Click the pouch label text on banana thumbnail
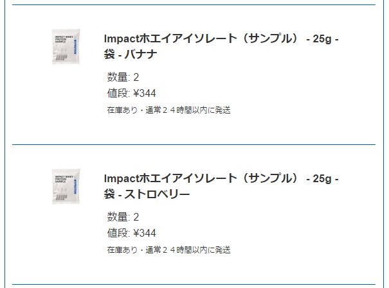This screenshot has width=389, height=288. click(x=64, y=39)
